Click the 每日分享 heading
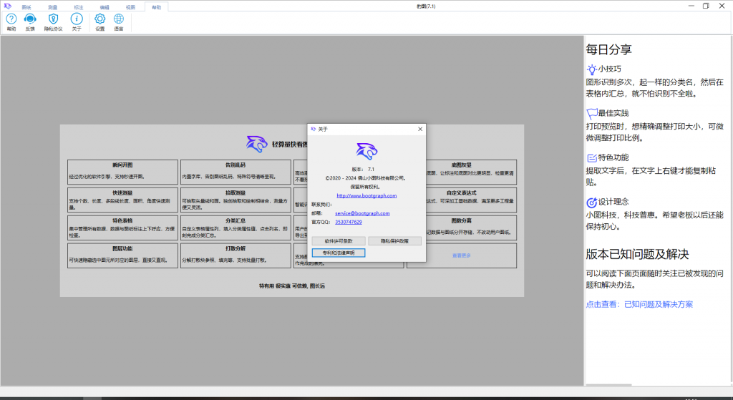 click(608, 49)
